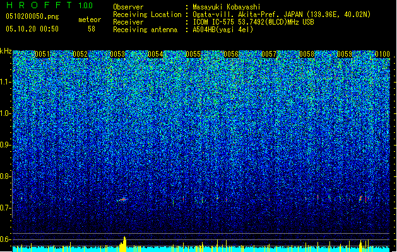Click the 0100 time marker

[x=382, y=54]
